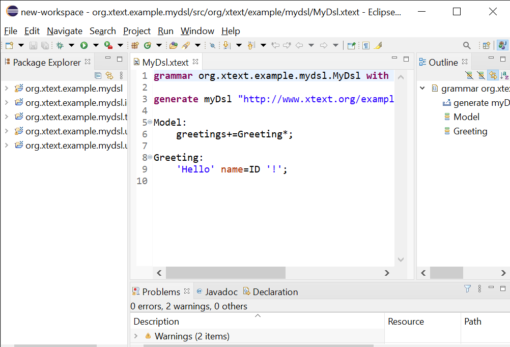Click the Back navigation arrow icon
The width and height of the screenshot is (510, 347).
(299, 45)
